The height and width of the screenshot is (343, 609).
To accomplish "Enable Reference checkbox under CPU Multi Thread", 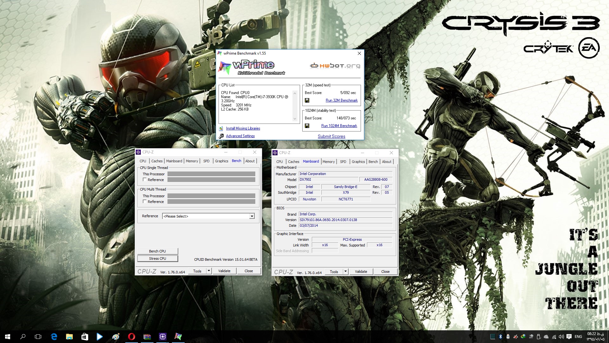I will (145, 202).
